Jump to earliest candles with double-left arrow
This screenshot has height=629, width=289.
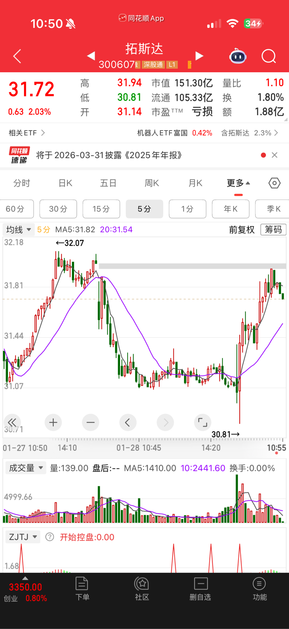click(12, 422)
